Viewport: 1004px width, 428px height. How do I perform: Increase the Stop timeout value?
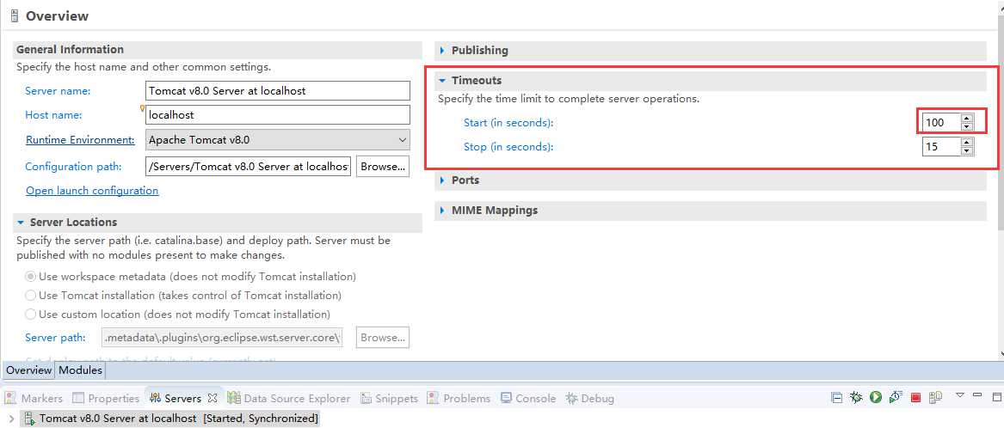[967, 142]
